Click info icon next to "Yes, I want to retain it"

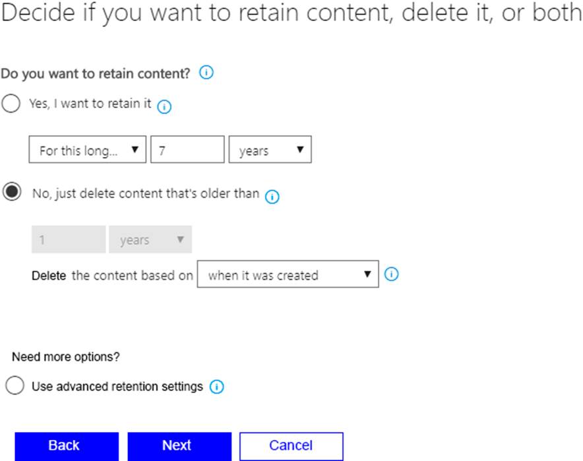tap(165, 106)
